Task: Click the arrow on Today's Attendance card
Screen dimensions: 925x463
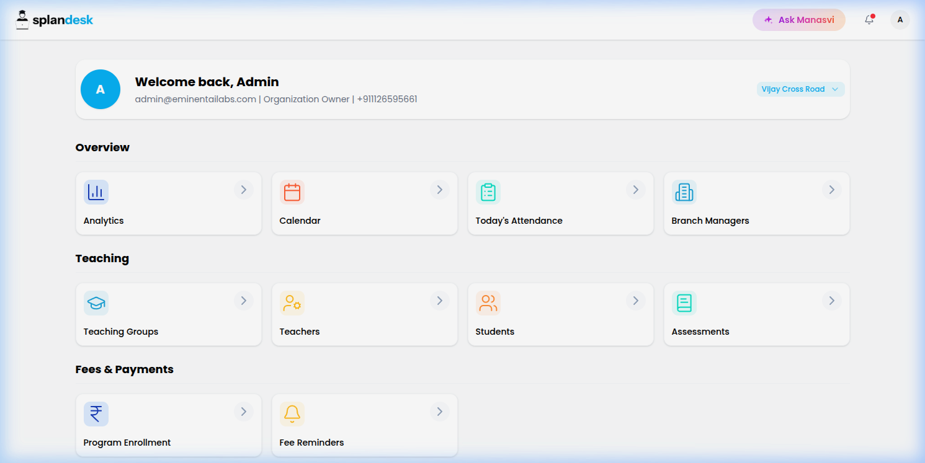Action: pyautogui.click(x=636, y=190)
